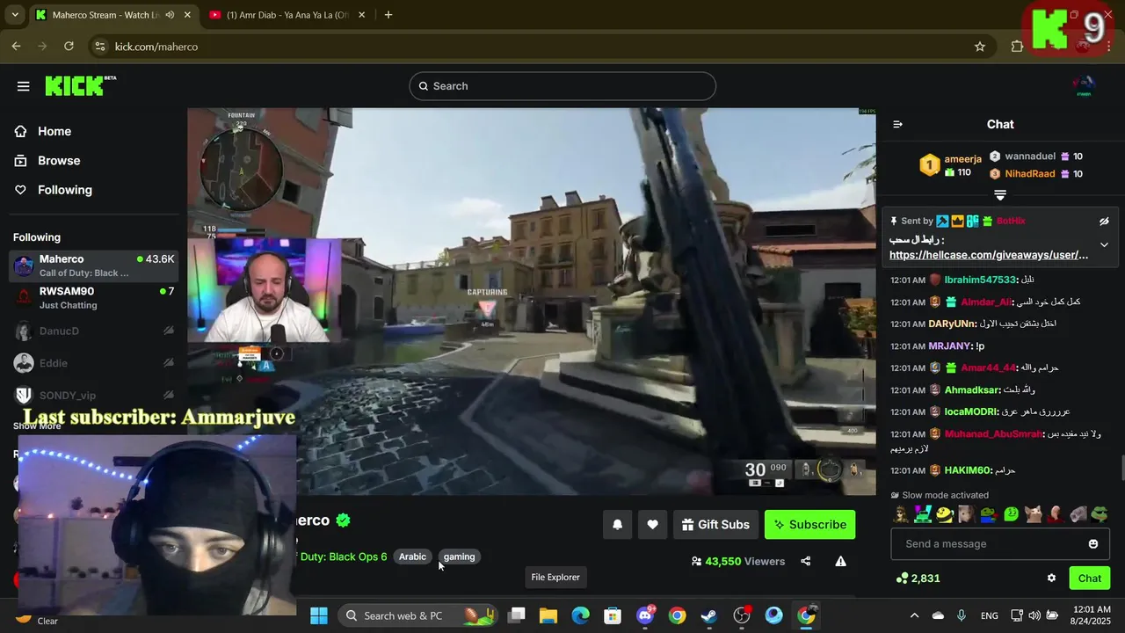Image resolution: width=1125 pixels, height=633 pixels.
Task: Click the address bar URL kick.com/maherco
Action: click(156, 47)
